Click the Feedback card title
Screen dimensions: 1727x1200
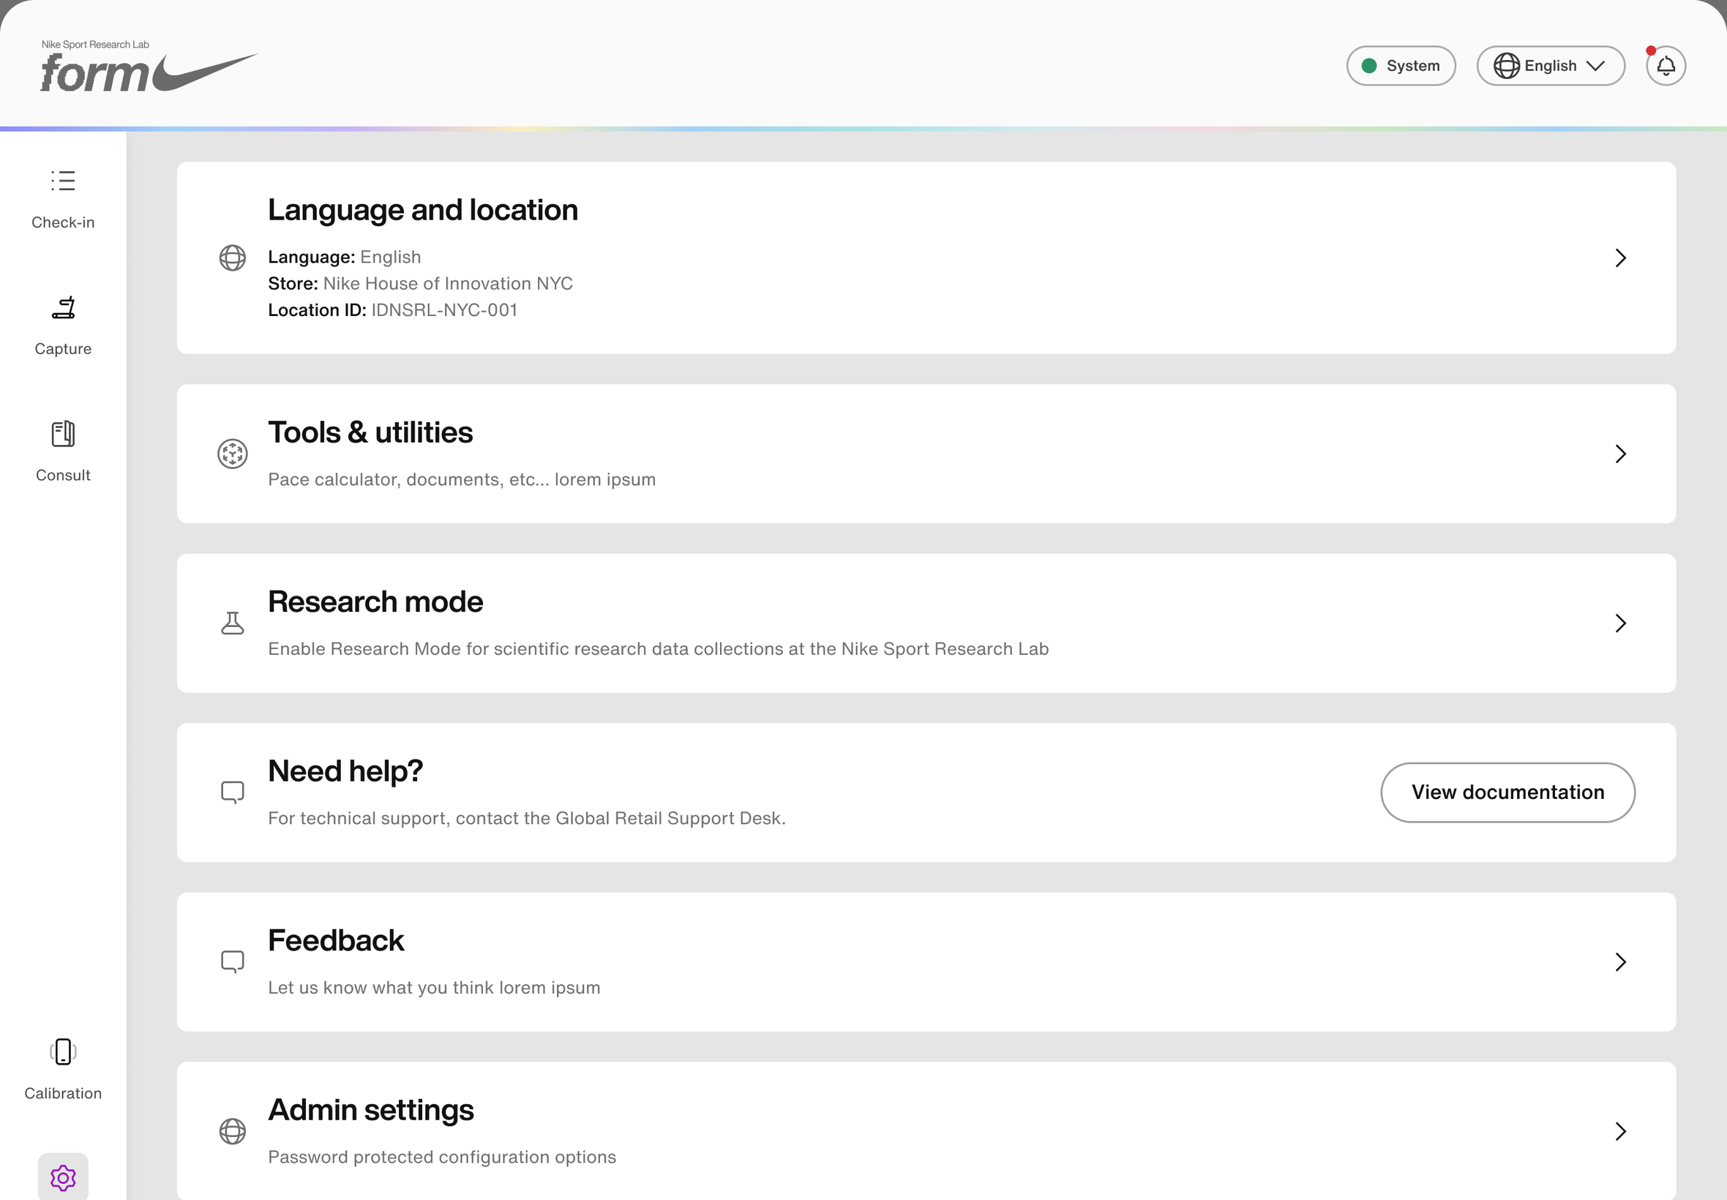coord(335,940)
